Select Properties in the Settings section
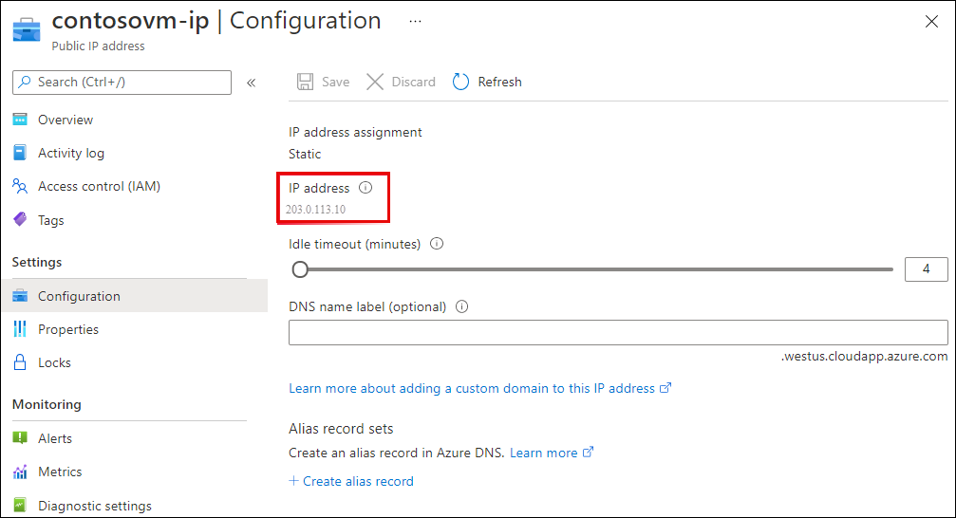This screenshot has height=518, width=956. (x=68, y=329)
